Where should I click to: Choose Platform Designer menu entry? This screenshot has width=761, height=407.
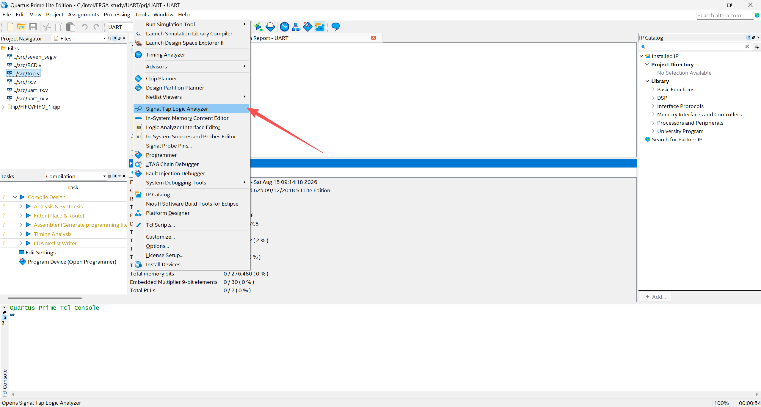click(x=191, y=213)
